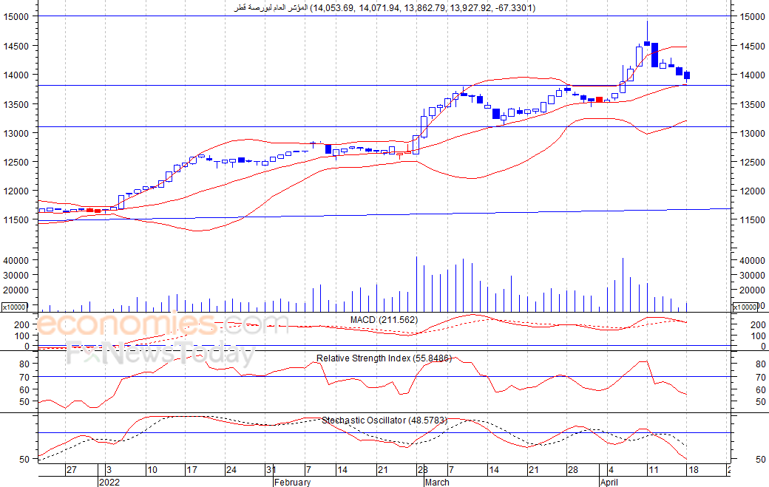Select the Stochastic Oscillator (48.5783) label
769x487 pixels.
pos(384,420)
